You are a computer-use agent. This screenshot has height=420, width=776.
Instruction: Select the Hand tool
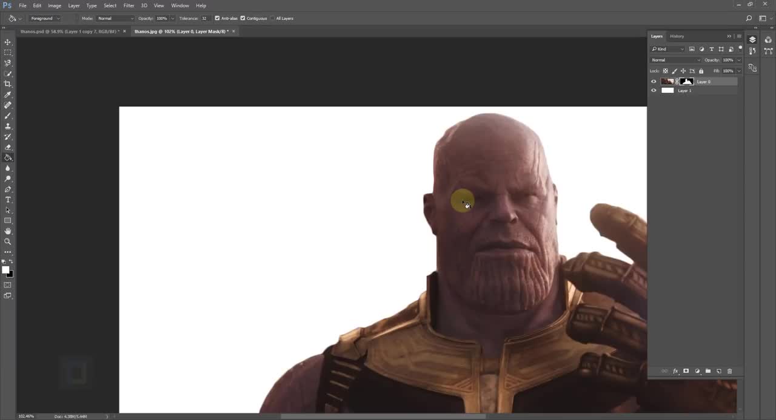point(8,231)
